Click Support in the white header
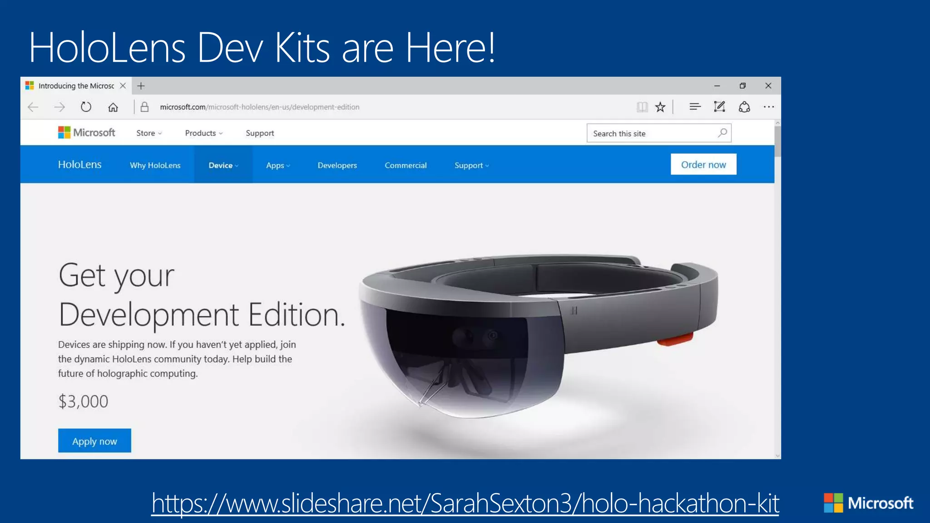This screenshot has height=523, width=930. tap(260, 133)
